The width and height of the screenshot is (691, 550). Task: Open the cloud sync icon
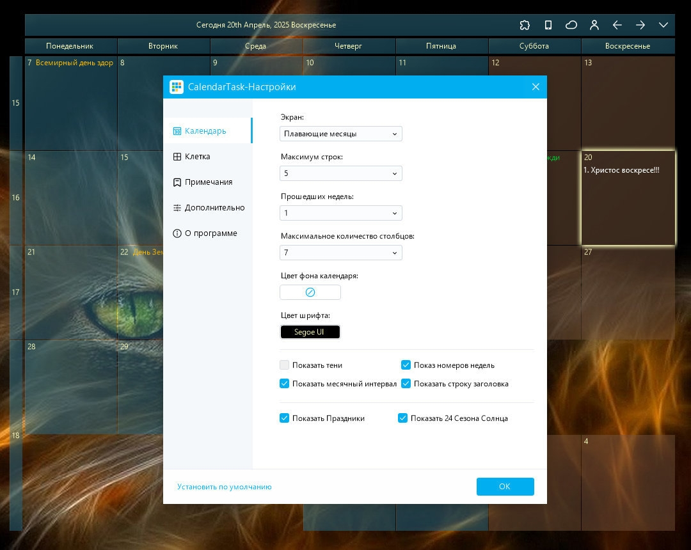click(x=571, y=25)
